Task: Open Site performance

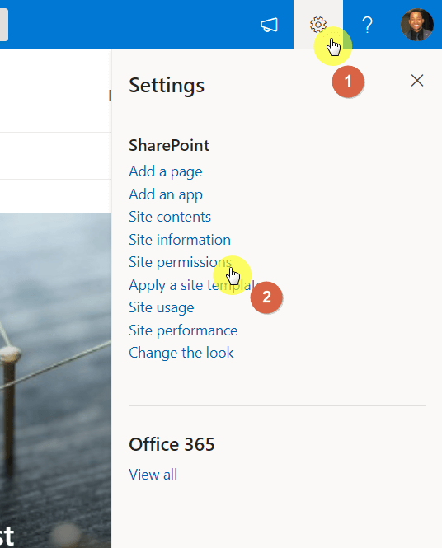Action: (183, 330)
